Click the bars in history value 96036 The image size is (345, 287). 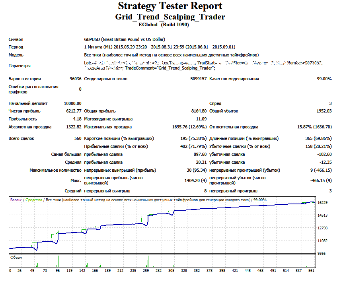pos(76,79)
